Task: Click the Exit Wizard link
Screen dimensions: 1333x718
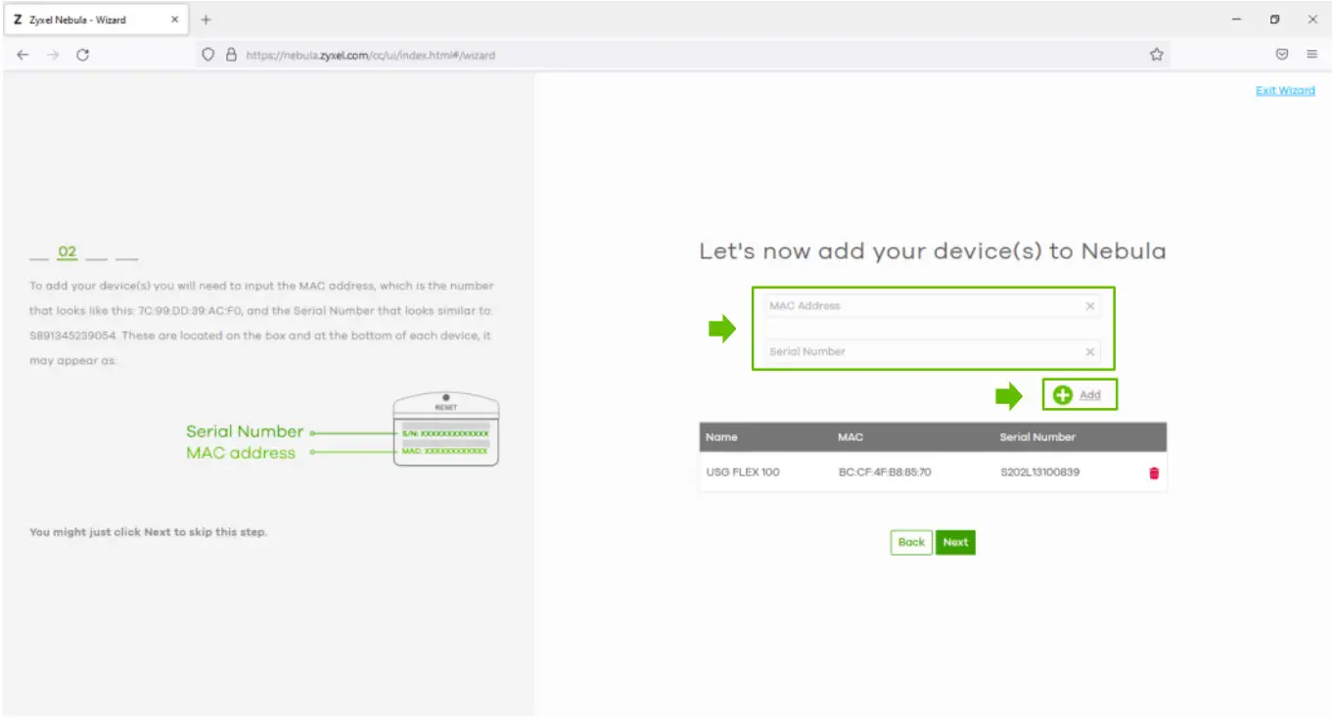Action: tap(1285, 90)
